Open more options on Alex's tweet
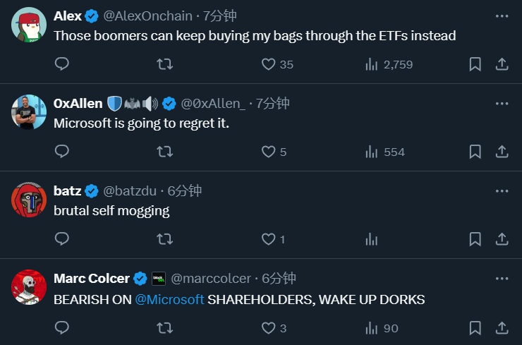The height and width of the screenshot is (345, 522). [x=502, y=16]
